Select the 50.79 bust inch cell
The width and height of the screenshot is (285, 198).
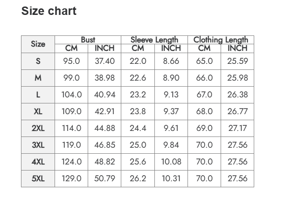click(104, 178)
